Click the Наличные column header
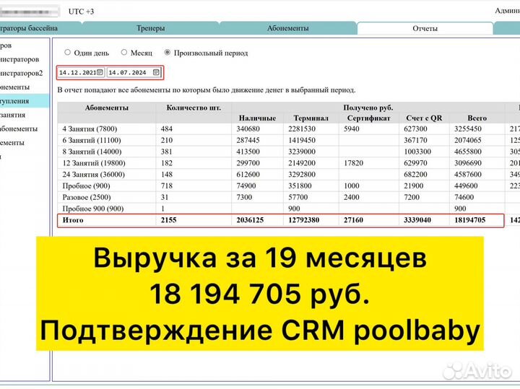 click(x=257, y=118)
